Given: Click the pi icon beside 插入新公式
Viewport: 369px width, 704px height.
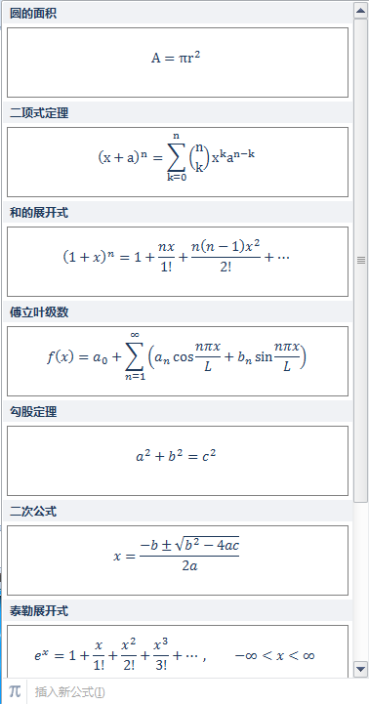Looking at the screenshot, I should 15,691.
